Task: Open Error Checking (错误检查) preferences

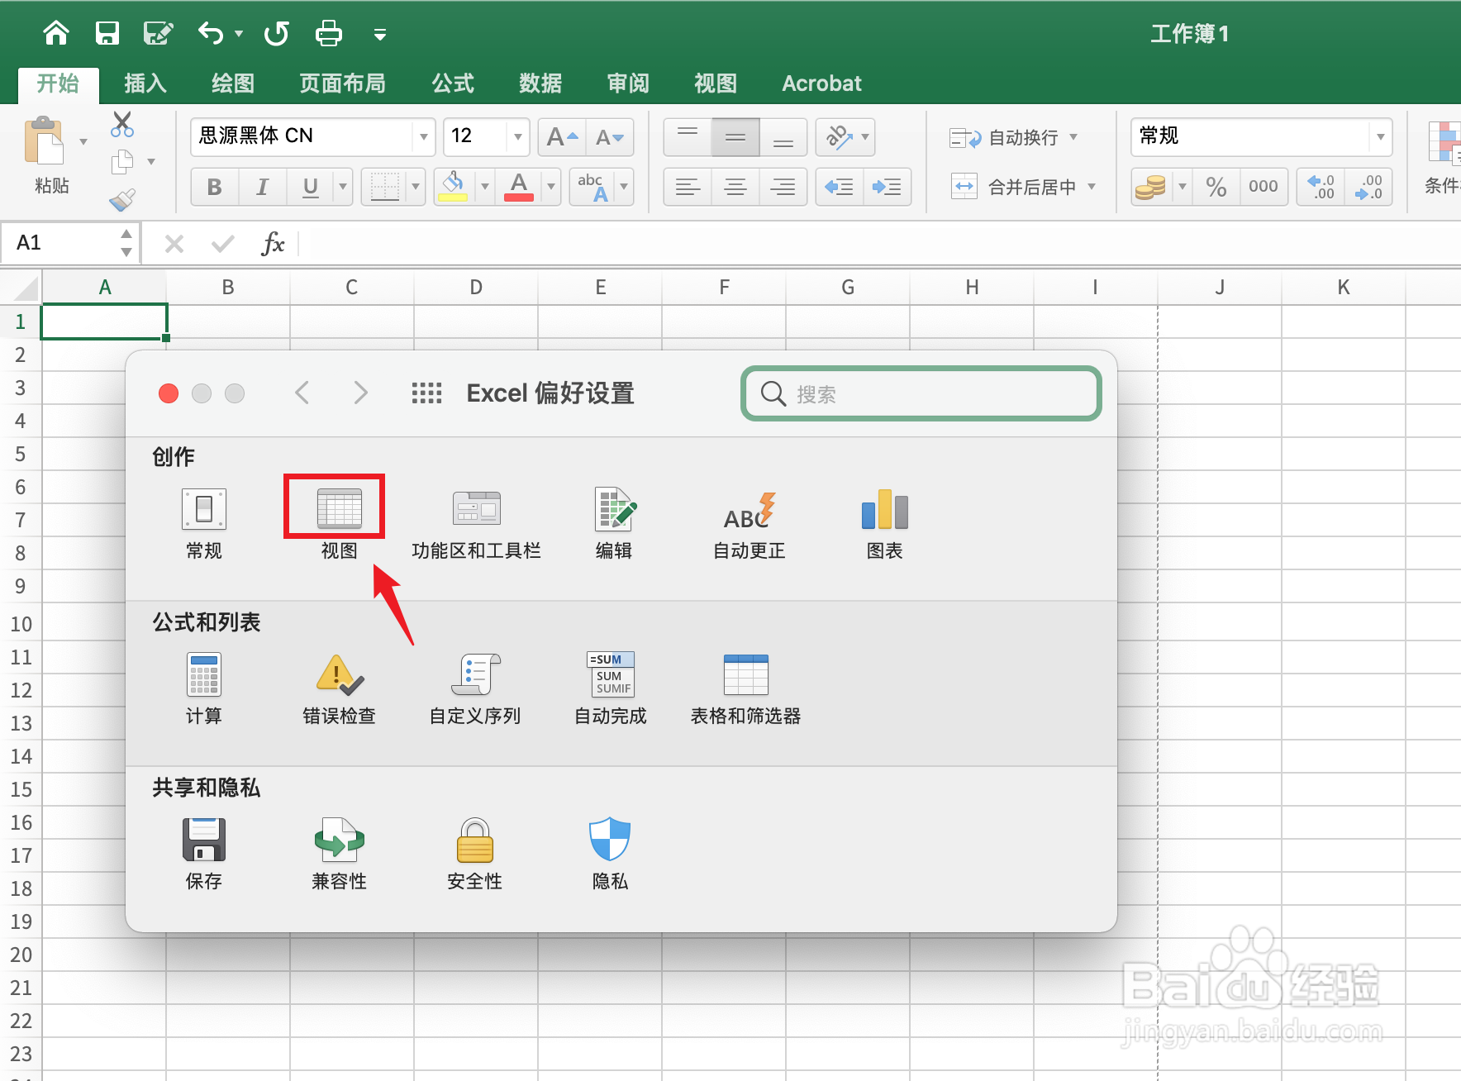Action: pyautogui.click(x=339, y=688)
